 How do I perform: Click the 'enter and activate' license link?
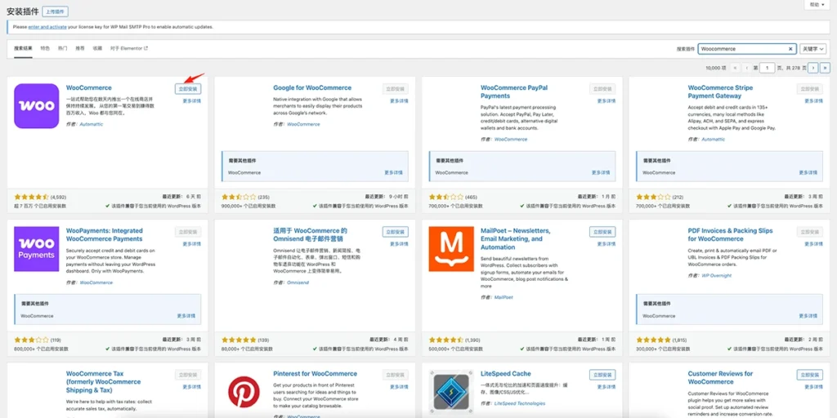47,27
